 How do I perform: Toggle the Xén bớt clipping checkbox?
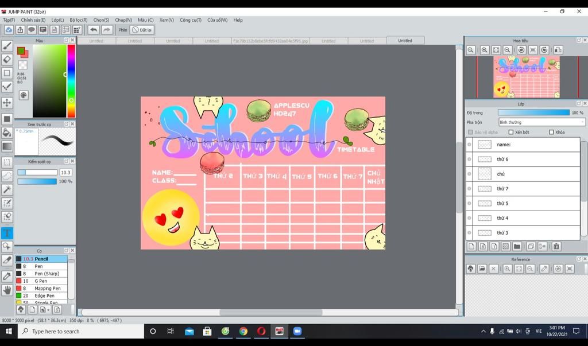coord(510,132)
